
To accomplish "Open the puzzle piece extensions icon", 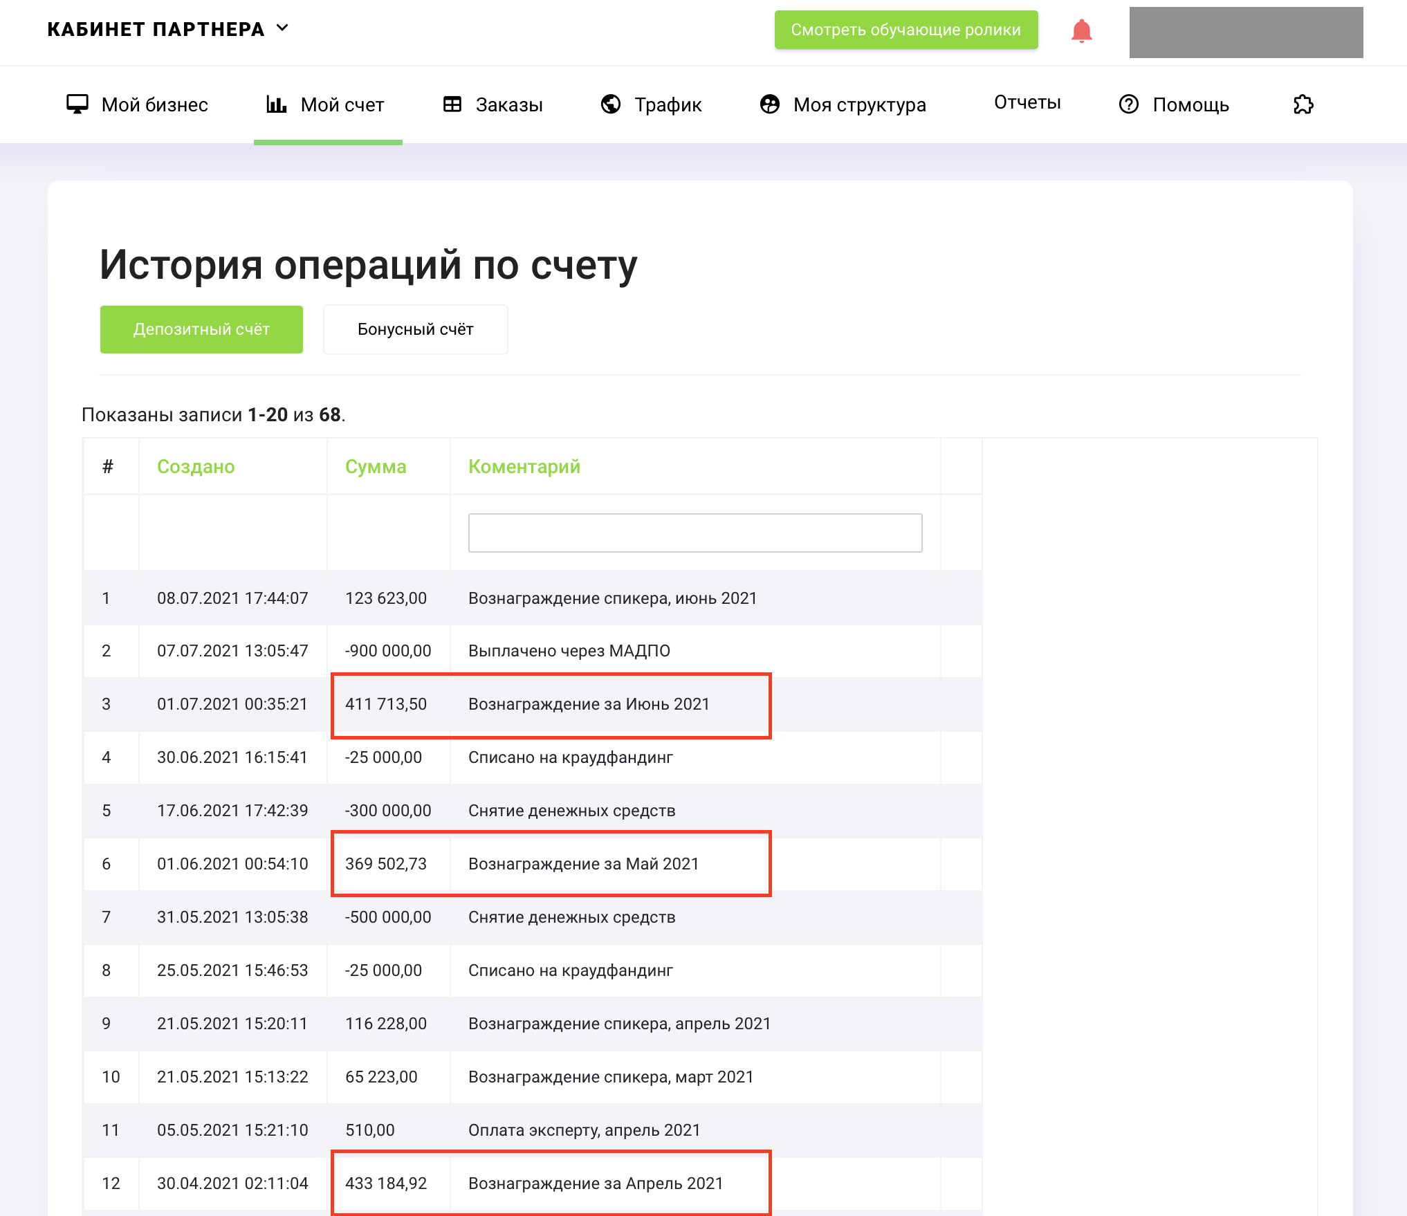I will (1303, 104).
